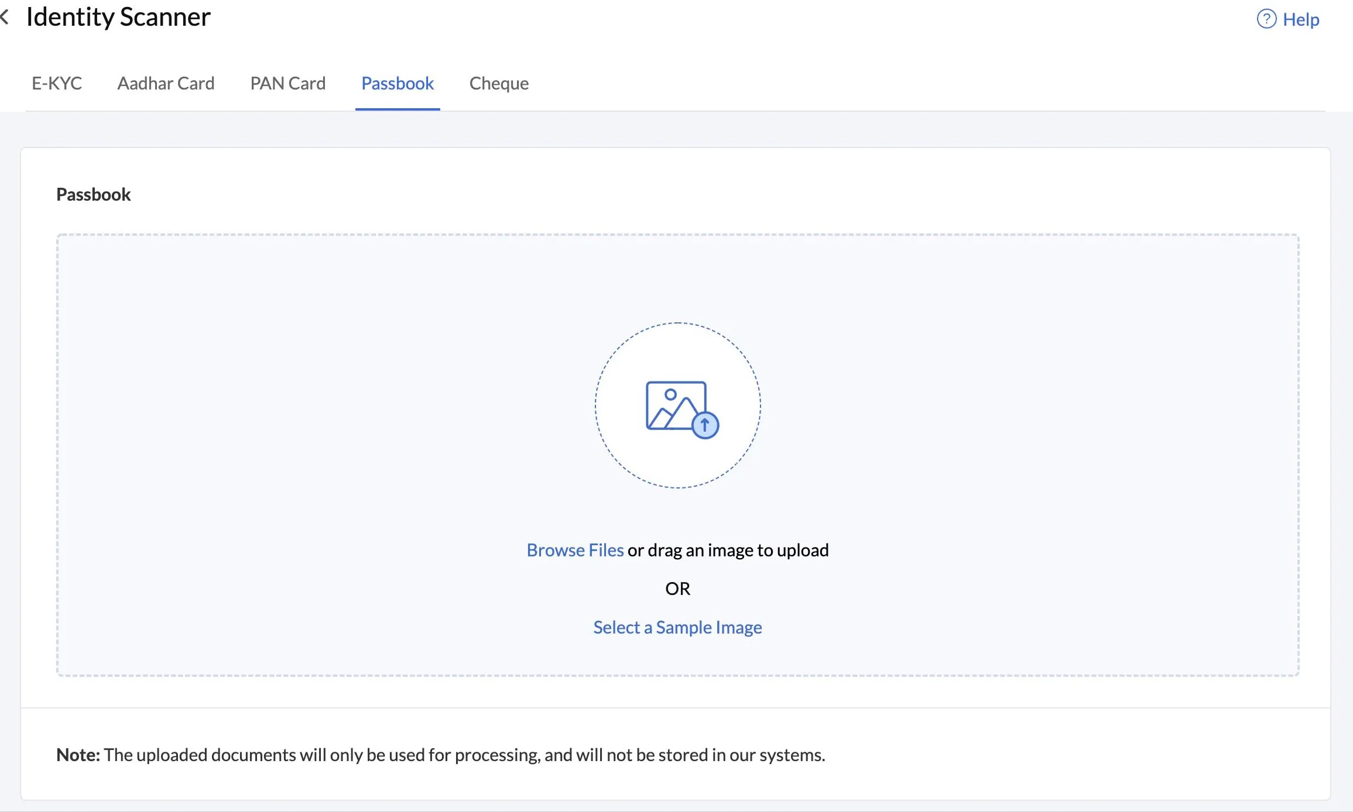
Task: Click the uploaded documents storage note text
Action: pos(465,755)
